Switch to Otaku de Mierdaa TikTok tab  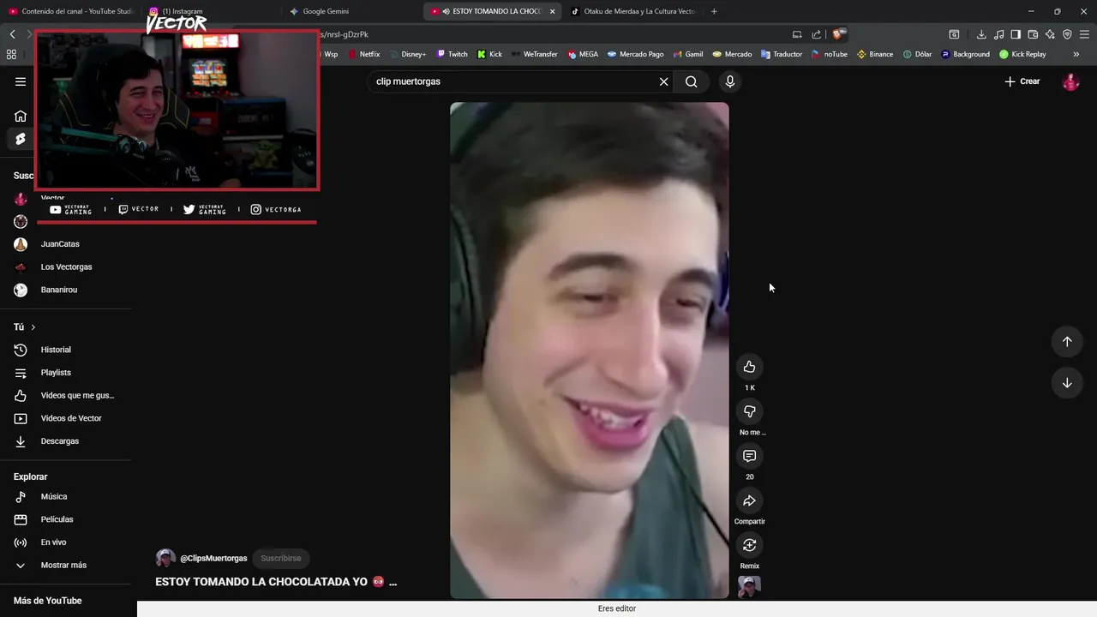[632, 11]
